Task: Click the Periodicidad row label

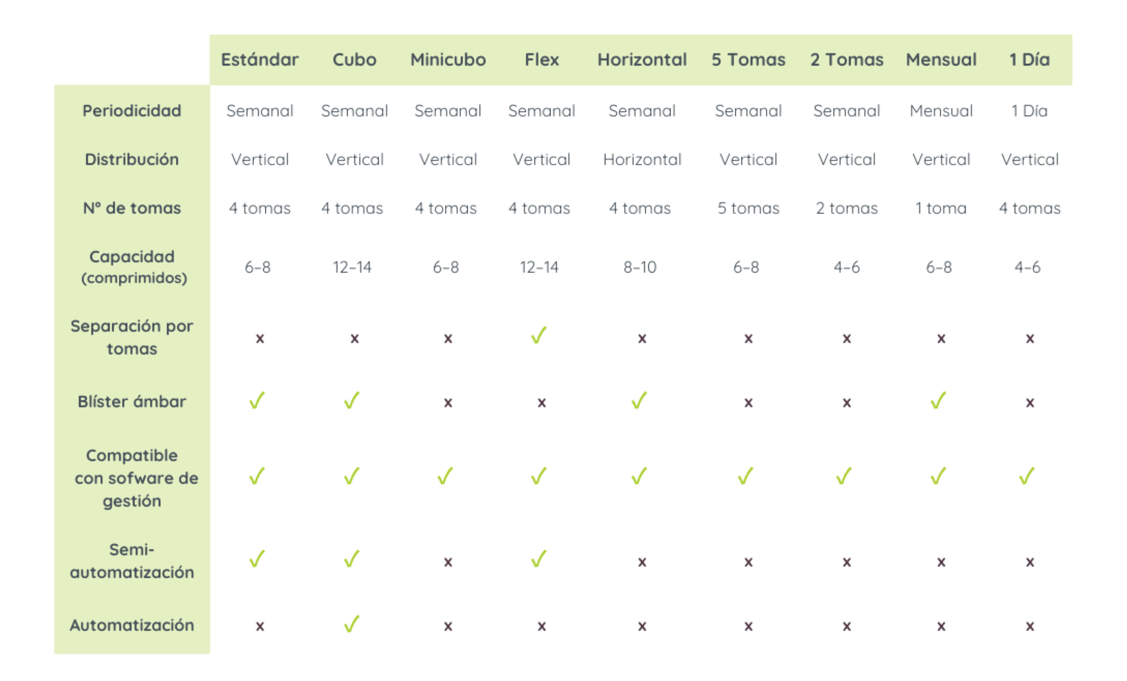Action: coord(132,110)
